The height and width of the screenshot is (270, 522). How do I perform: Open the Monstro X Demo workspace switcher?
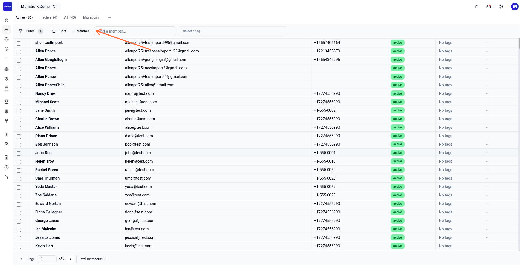[x=39, y=7]
